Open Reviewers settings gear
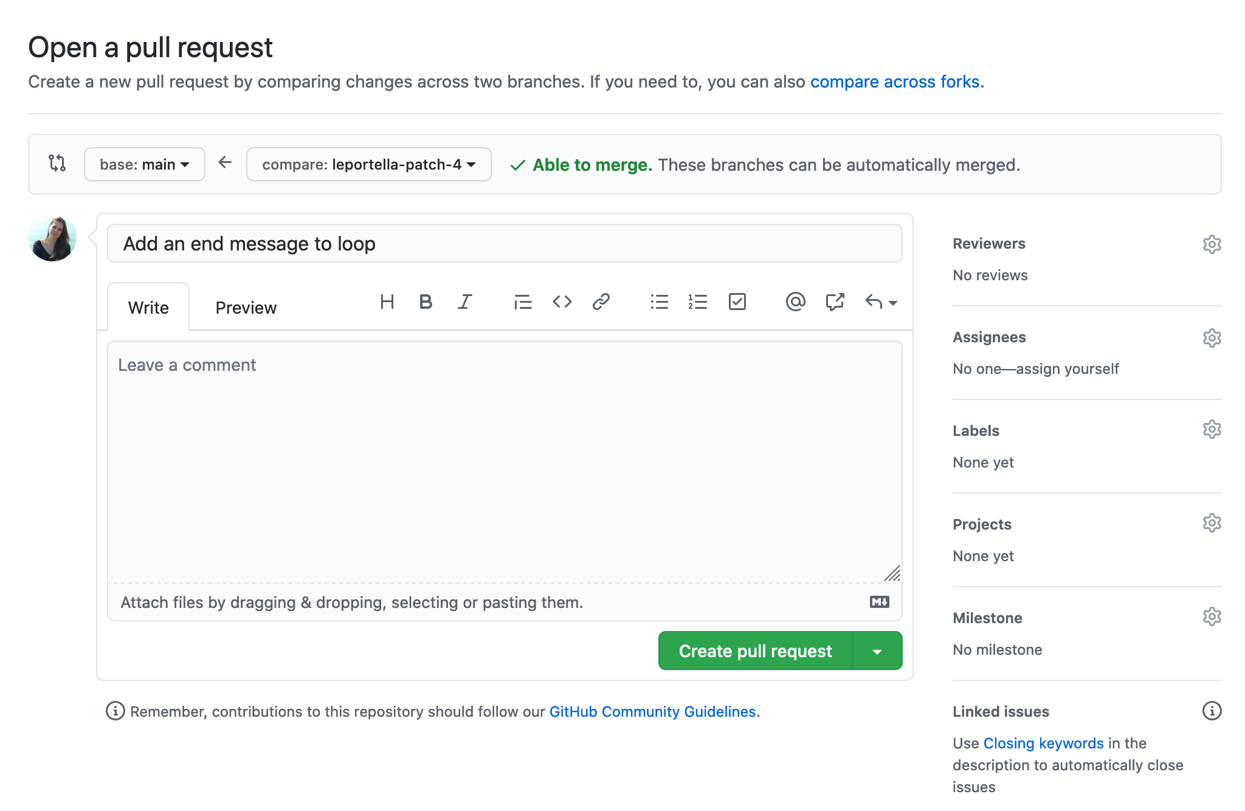Image resolution: width=1245 pixels, height=811 pixels. point(1212,244)
